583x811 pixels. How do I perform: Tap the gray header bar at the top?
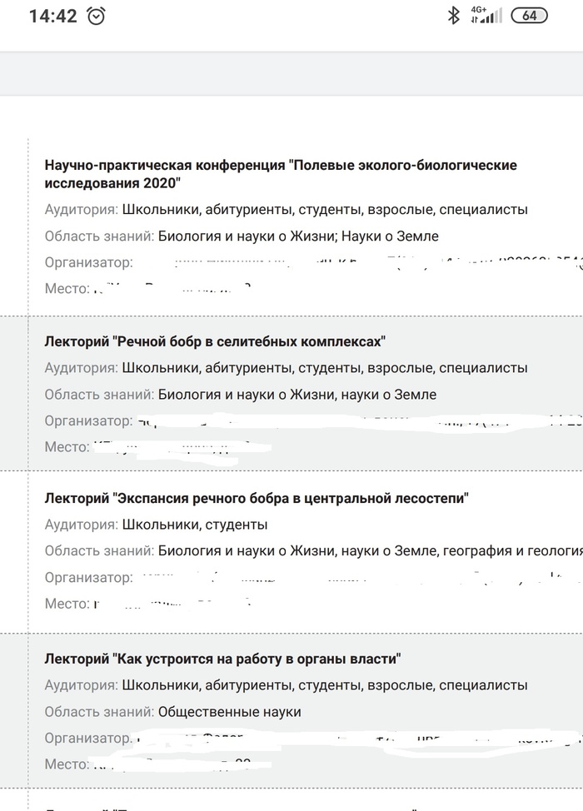click(x=291, y=68)
